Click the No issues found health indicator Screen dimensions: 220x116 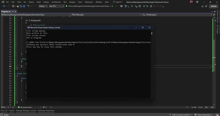click(25, 107)
